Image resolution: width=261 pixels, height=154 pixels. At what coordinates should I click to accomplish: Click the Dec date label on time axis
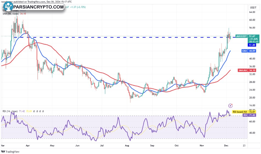tap(226, 146)
